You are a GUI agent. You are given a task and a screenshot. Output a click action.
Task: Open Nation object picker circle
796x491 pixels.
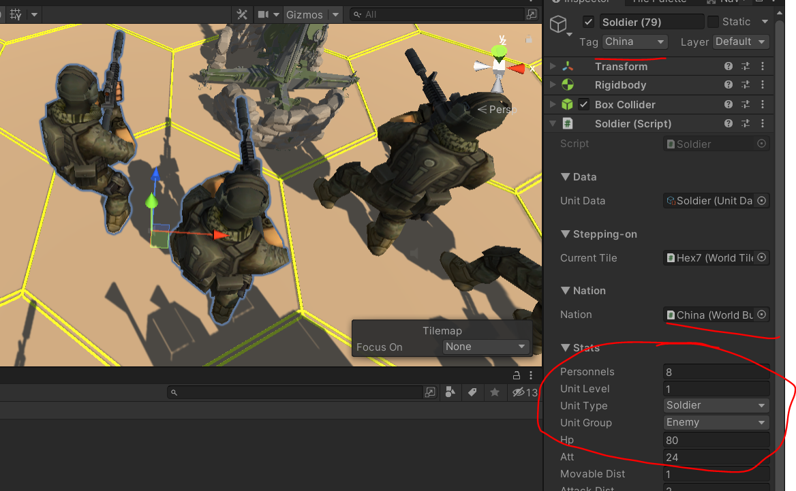(x=761, y=315)
